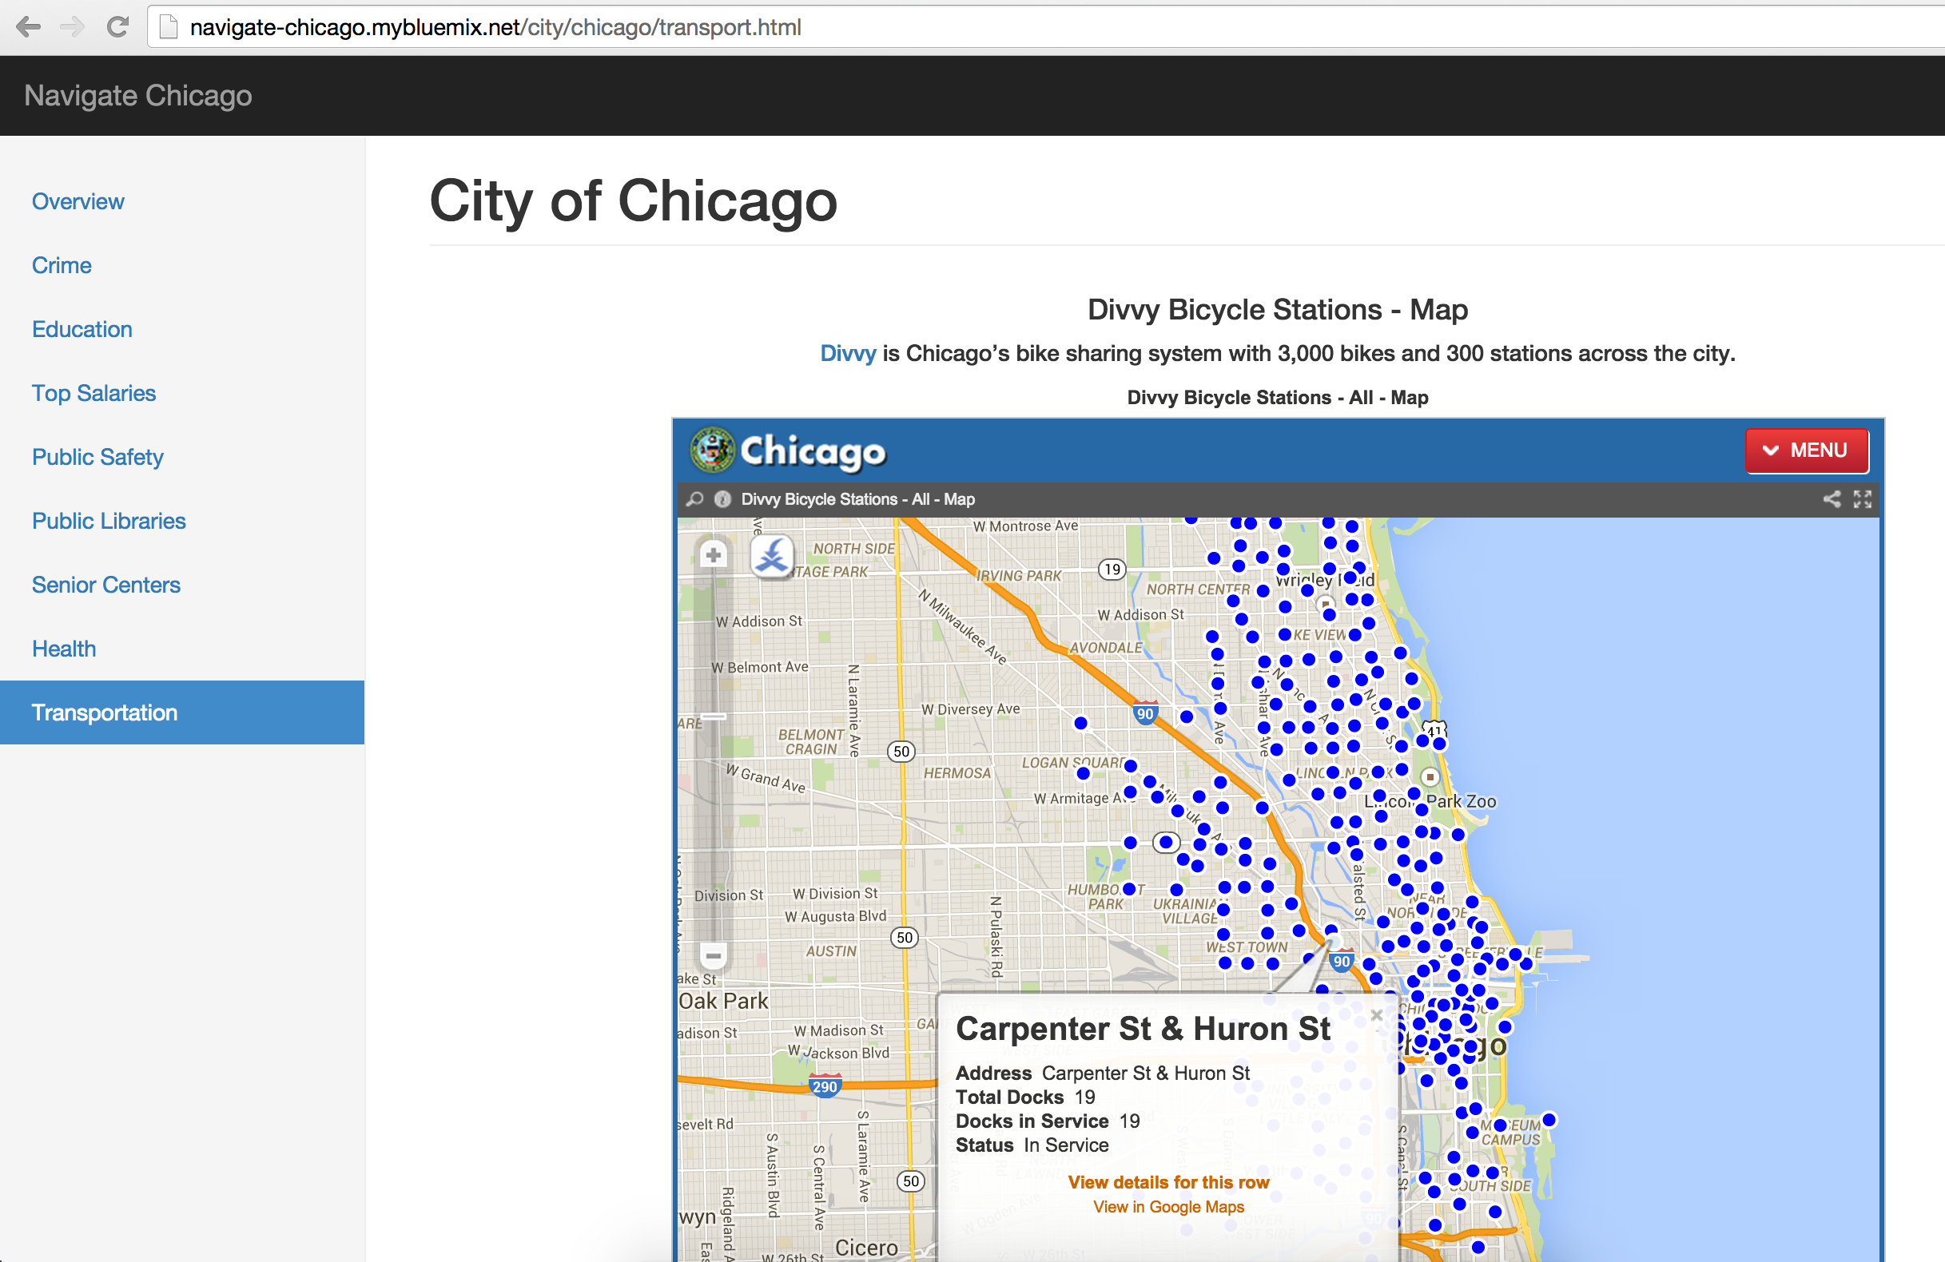Click the Divvy hyperlink

click(x=848, y=354)
